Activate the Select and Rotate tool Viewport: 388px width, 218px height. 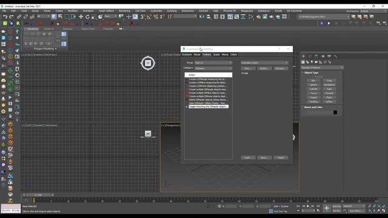coord(87,17)
